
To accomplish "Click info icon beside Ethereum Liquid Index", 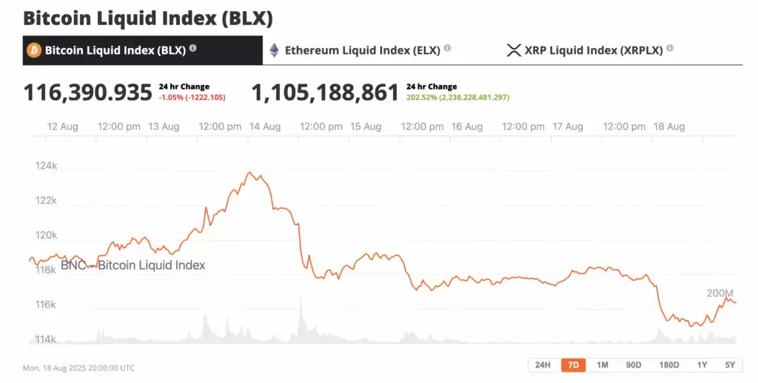I will pyautogui.click(x=447, y=48).
